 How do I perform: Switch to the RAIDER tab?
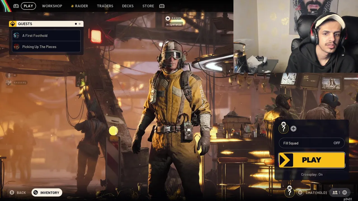point(79,6)
